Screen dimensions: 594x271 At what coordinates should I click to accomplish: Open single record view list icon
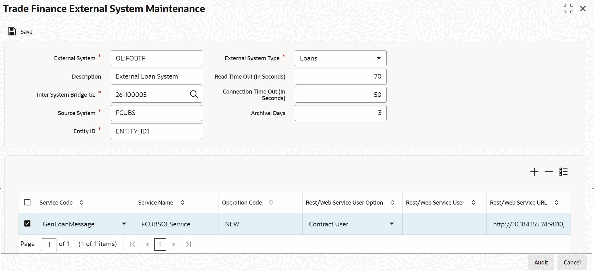coord(564,172)
